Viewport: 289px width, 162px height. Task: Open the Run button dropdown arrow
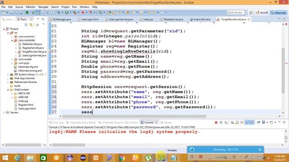pyautogui.click(x=70, y=13)
